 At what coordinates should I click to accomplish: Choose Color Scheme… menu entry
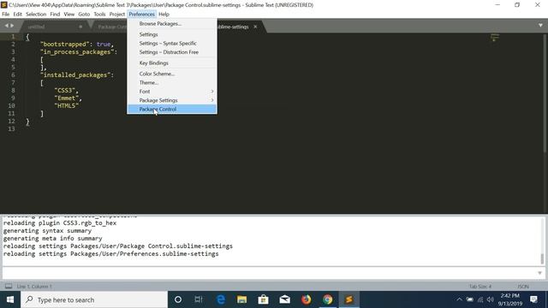pyautogui.click(x=171, y=74)
